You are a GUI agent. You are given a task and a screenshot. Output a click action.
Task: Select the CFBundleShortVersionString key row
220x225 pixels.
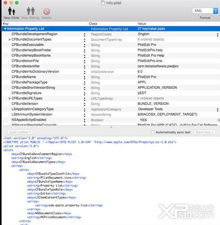33,88
